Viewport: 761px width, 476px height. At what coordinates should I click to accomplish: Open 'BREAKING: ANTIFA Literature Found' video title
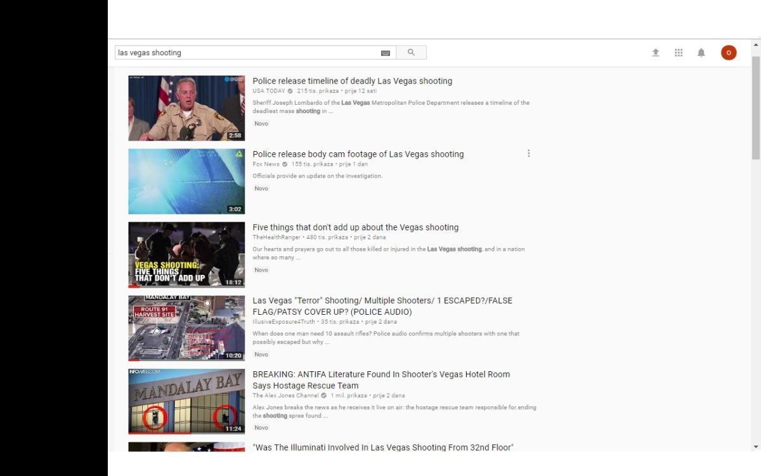point(381,380)
